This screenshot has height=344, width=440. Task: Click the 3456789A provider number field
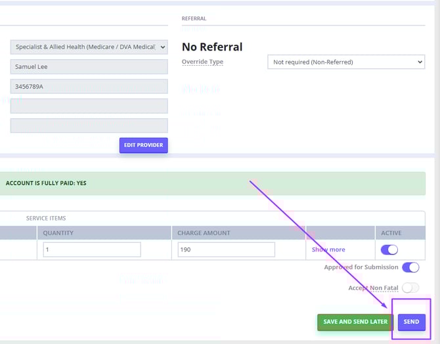point(89,87)
